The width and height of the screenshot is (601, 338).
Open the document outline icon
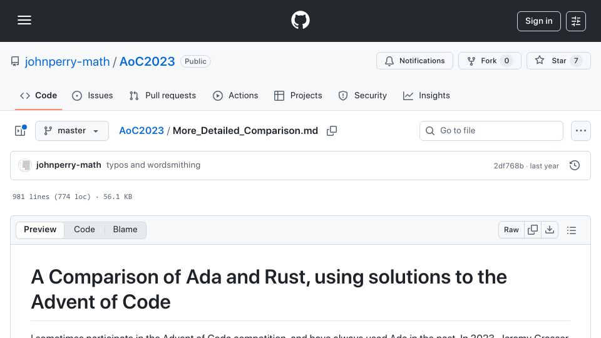pos(572,230)
